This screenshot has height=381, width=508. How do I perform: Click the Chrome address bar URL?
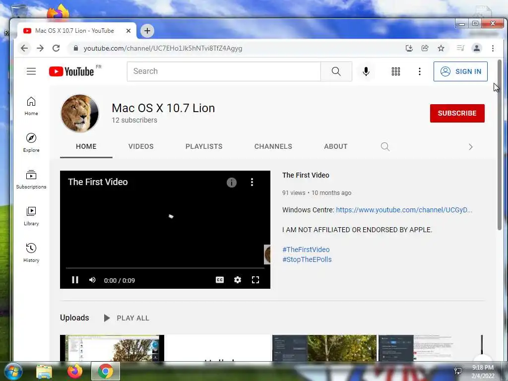[163, 48]
